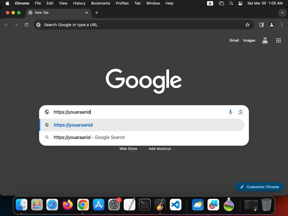
Task: Open TextEdit from the dock
Action: click(x=129, y=205)
